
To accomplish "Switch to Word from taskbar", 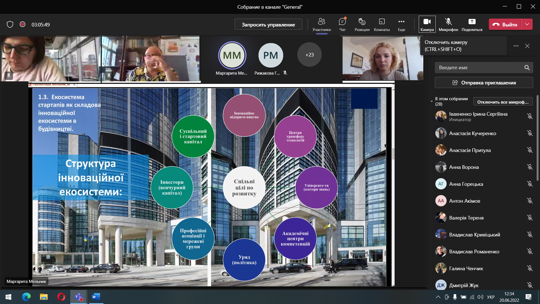I will tap(96, 297).
